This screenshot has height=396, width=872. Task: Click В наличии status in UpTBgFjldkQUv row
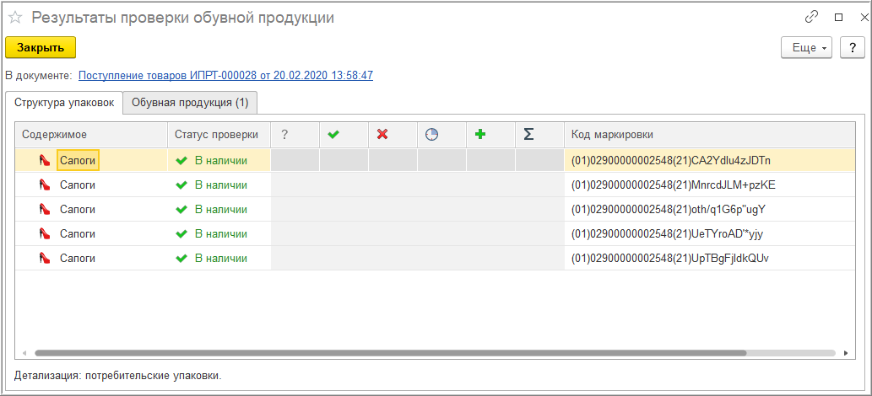[221, 259]
